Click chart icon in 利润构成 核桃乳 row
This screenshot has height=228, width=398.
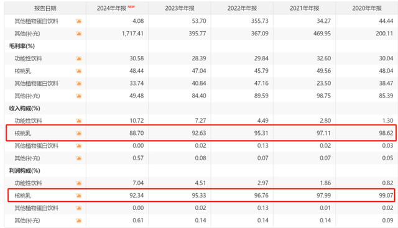coord(79,196)
